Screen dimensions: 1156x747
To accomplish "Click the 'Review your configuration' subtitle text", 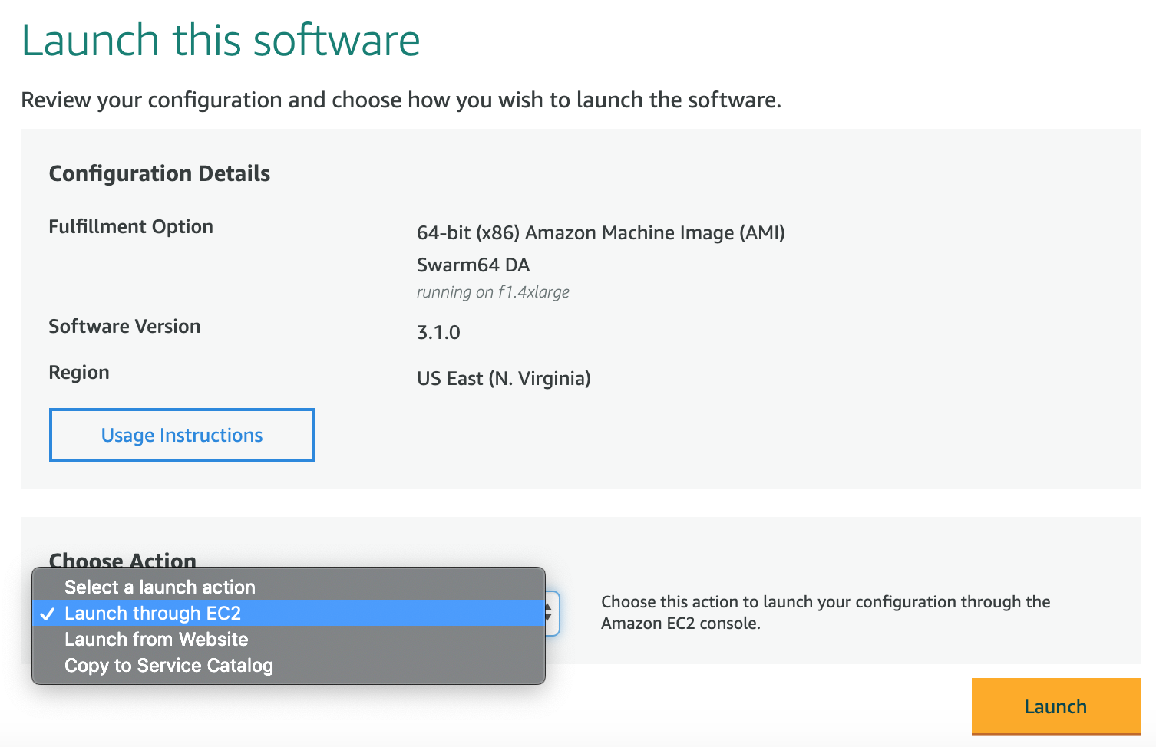I will click(401, 100).
